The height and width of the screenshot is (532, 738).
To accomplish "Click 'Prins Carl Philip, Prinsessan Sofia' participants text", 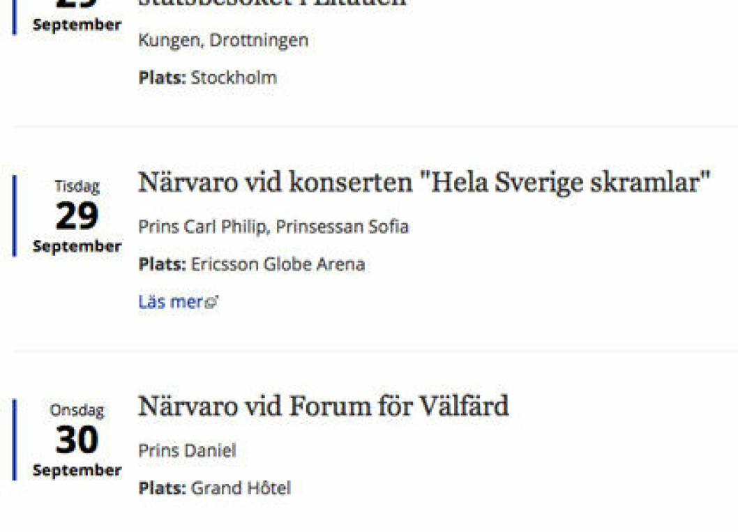I will [273, 227].
